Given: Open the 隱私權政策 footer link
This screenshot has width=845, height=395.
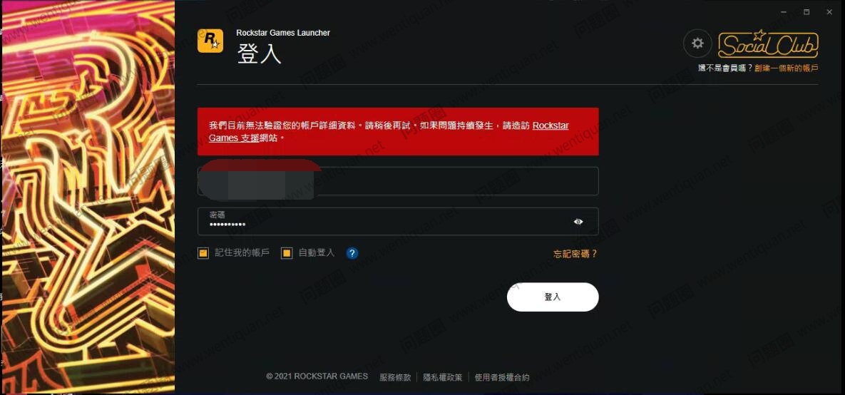Looking at the screenshot, I should click(442, 377).
